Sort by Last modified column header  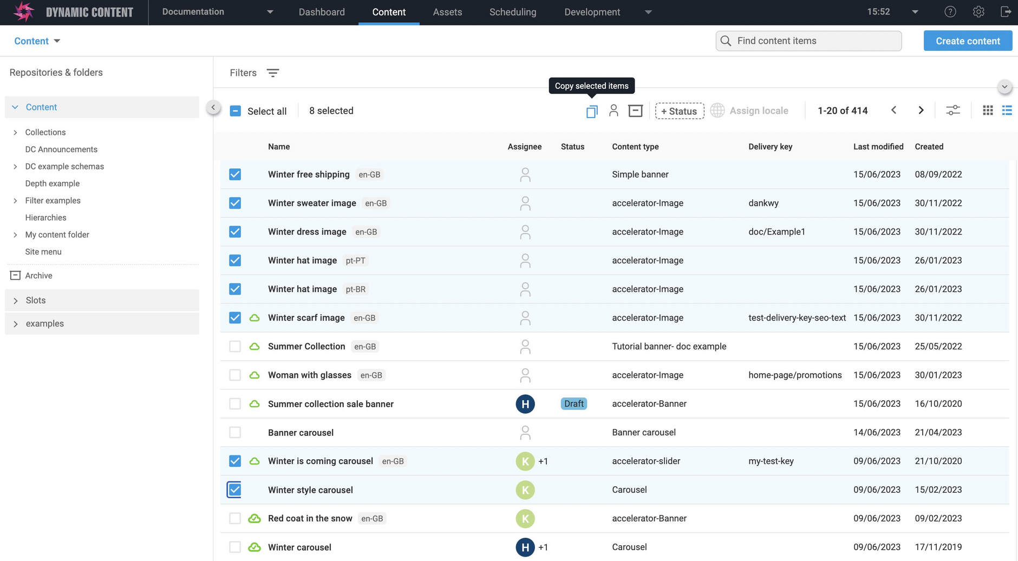878,147
